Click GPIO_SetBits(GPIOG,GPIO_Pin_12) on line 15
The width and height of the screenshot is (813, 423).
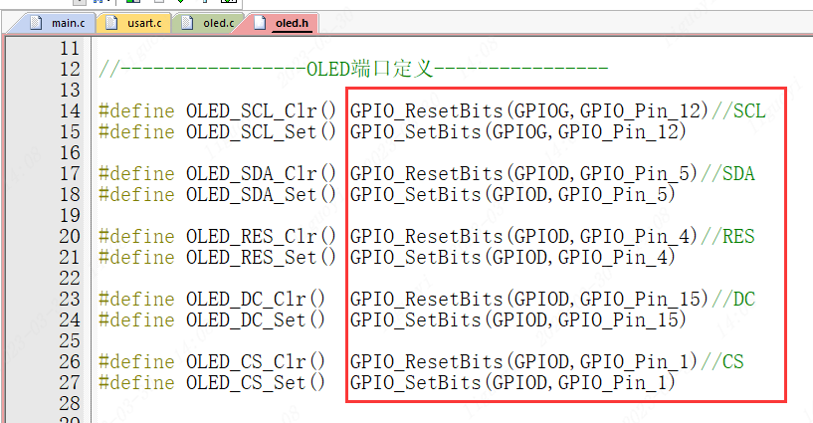518,131
